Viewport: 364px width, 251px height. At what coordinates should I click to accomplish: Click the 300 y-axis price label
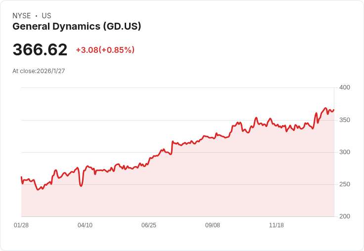(344, 152)
